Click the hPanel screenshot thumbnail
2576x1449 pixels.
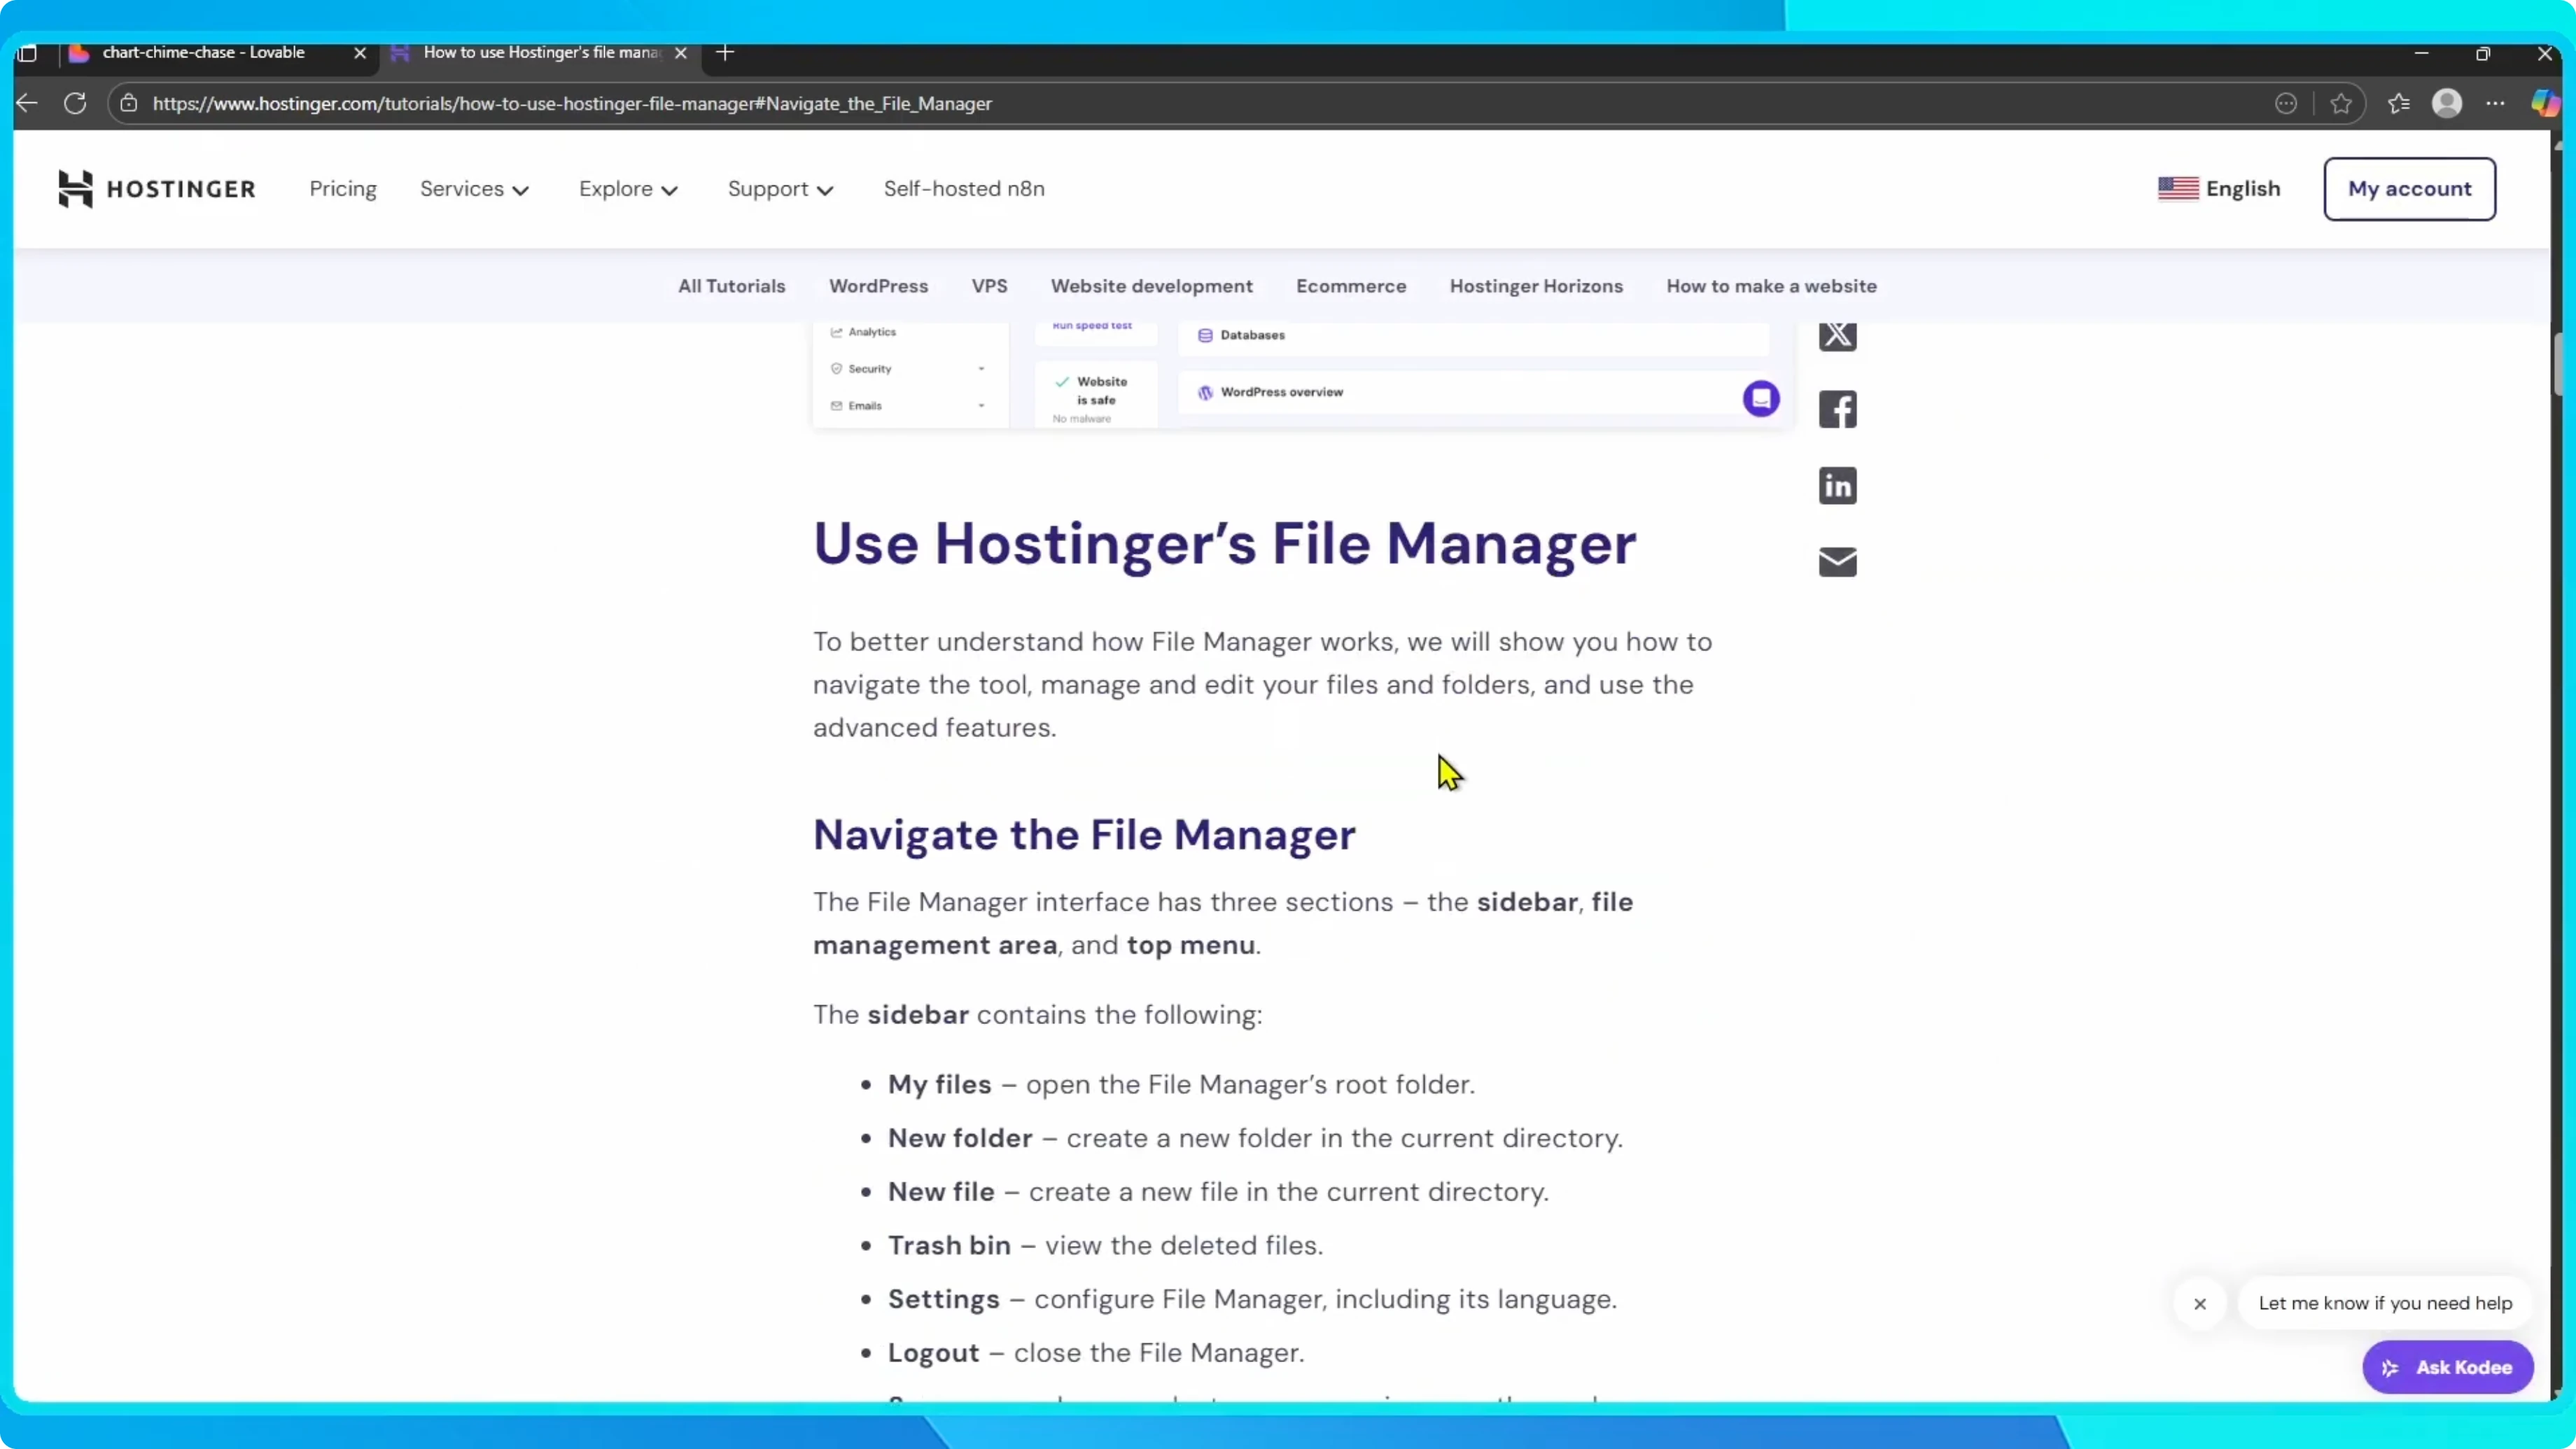tap(1303, 375)
